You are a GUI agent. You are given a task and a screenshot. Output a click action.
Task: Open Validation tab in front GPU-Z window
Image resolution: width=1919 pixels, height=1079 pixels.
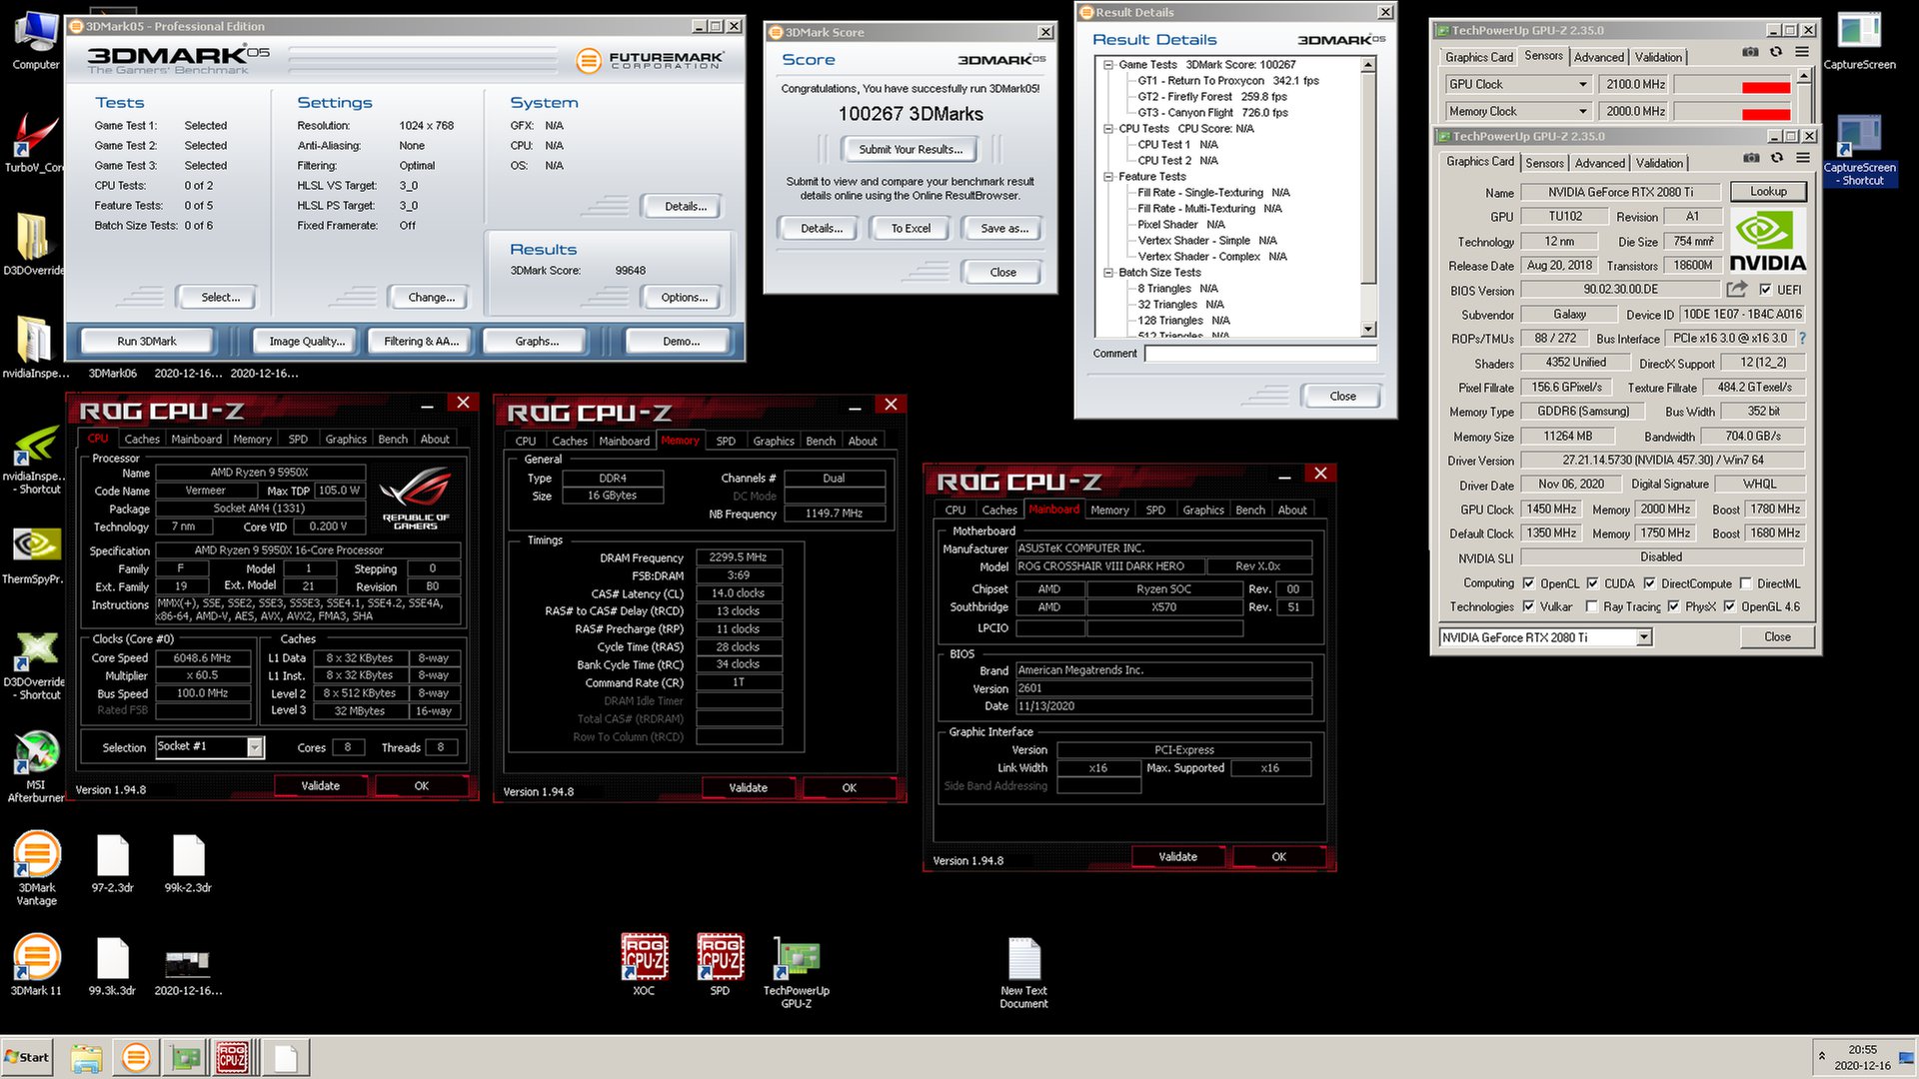point(1659,163)
